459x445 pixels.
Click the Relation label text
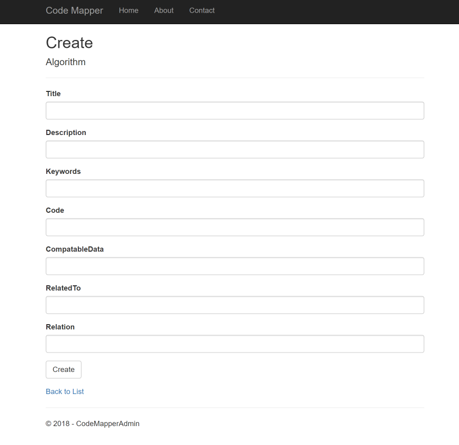(60, 327)
